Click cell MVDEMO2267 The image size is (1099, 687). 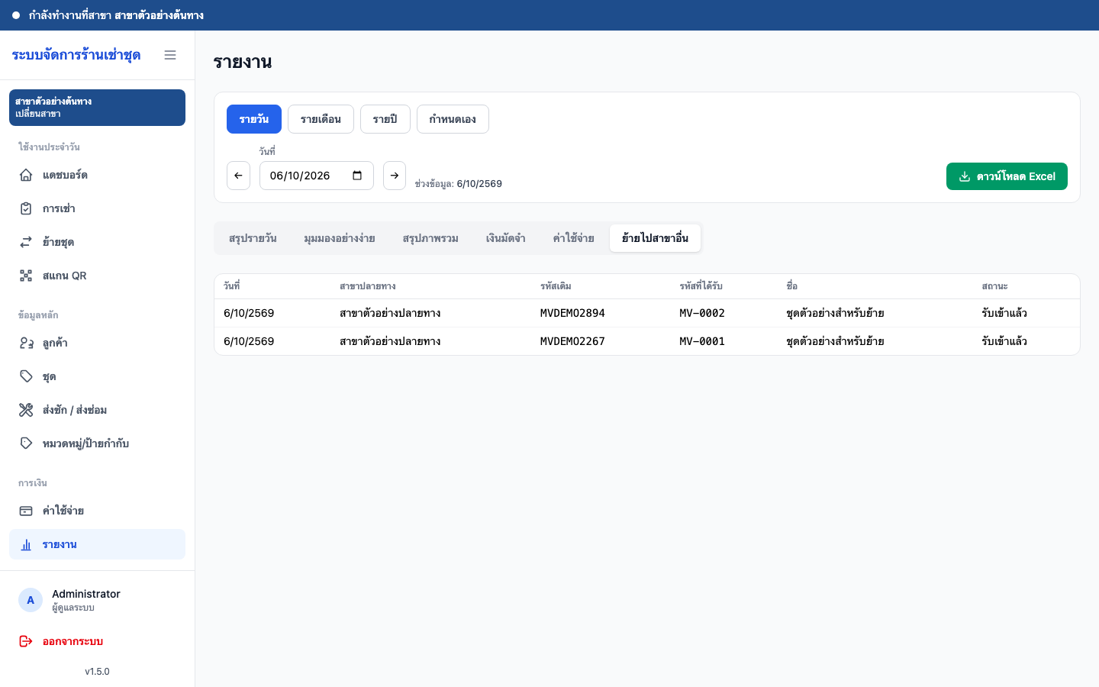click(572, 341)
